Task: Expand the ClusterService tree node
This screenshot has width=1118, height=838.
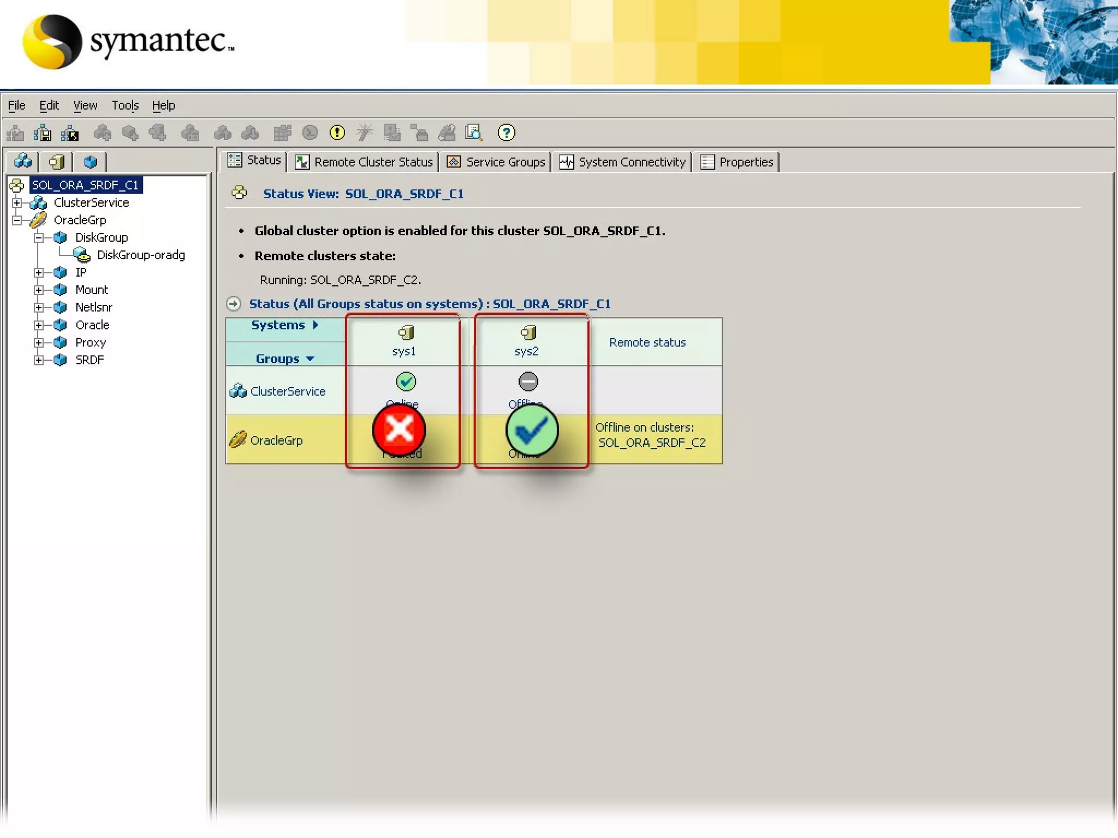Action: point(17,203)
